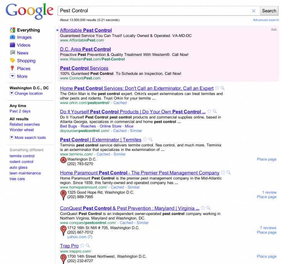
Task: Click the Everything colorful search icon
Action: (x=12, y=30)
